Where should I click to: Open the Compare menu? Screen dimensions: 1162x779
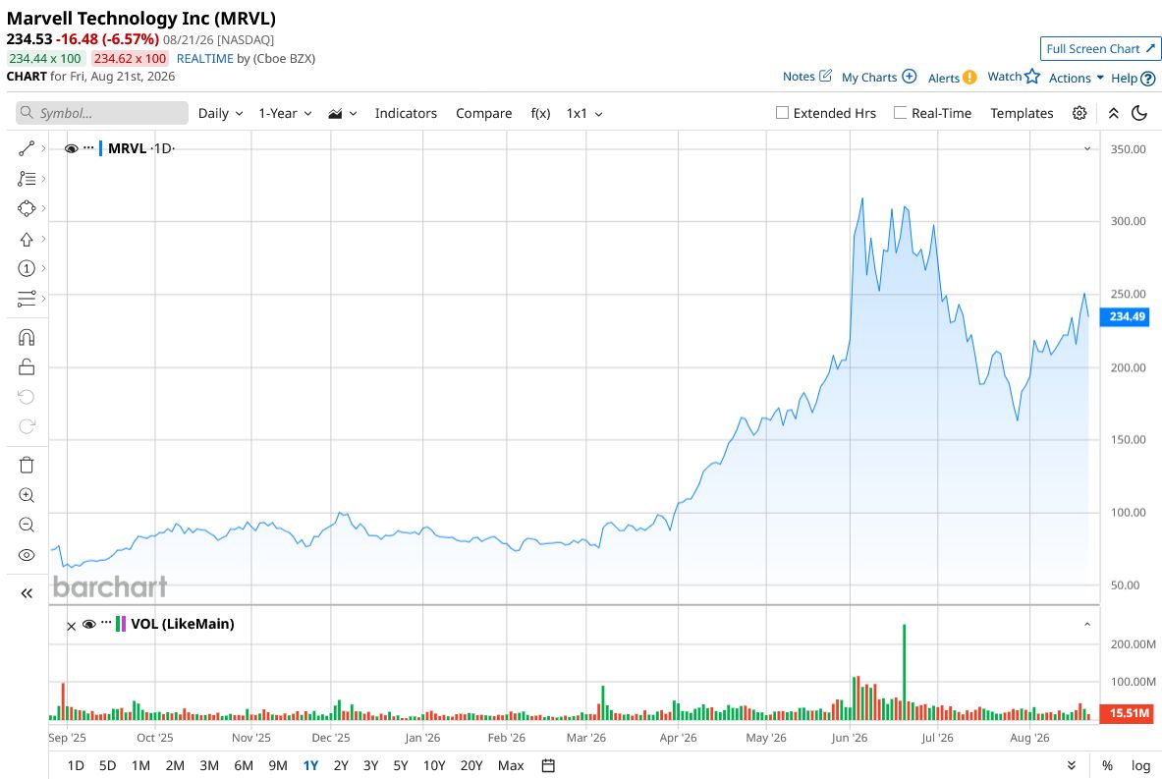point(484,113)
